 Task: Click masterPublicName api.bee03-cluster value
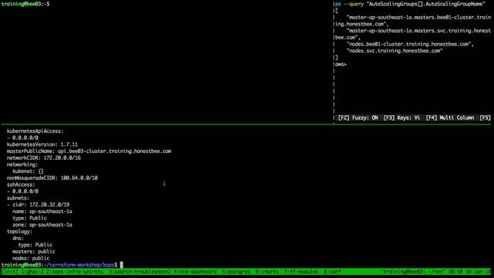click(x=114, y=151)
